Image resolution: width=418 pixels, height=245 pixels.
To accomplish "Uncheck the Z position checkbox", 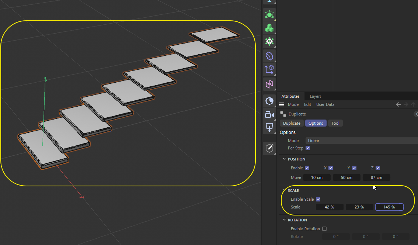I will click(378, 168).
